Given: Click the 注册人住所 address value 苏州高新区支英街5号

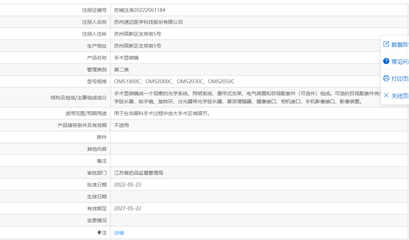Looking at the screenshot, I should (137, 34).
